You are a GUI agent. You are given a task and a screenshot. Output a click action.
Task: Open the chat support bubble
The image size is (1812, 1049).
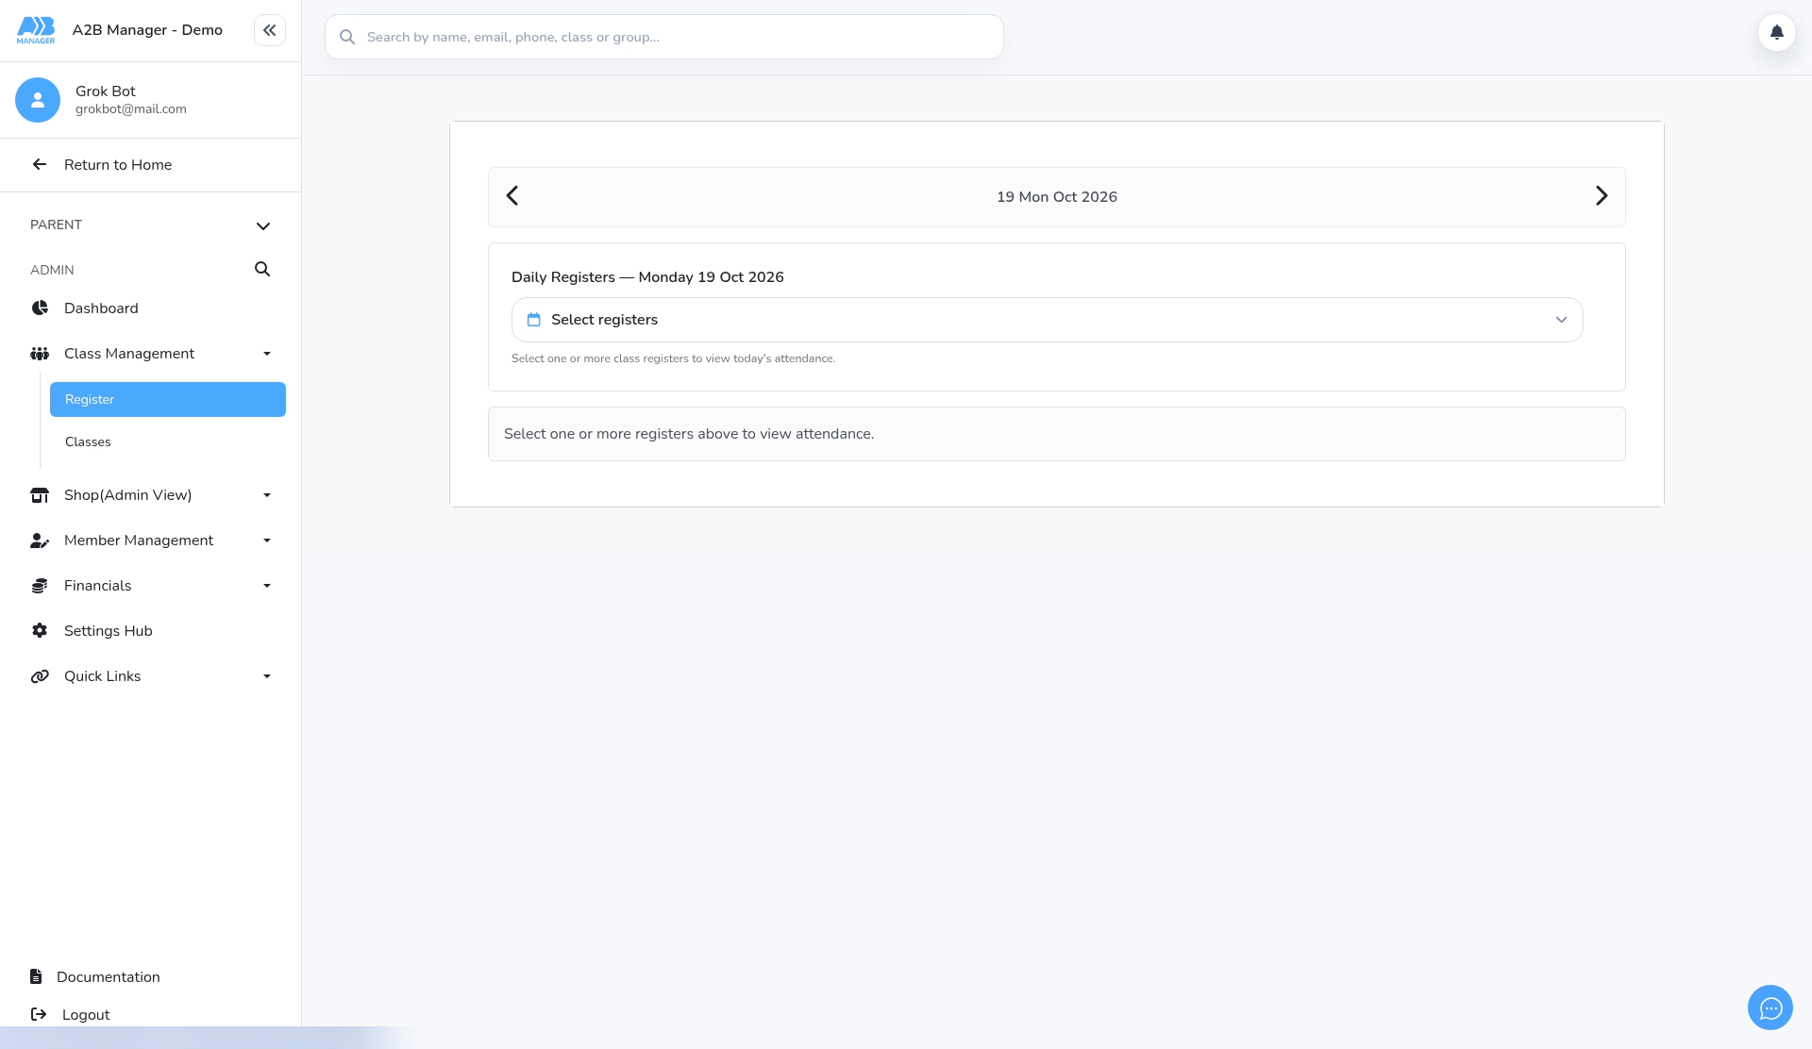tap(1770, 1007)
